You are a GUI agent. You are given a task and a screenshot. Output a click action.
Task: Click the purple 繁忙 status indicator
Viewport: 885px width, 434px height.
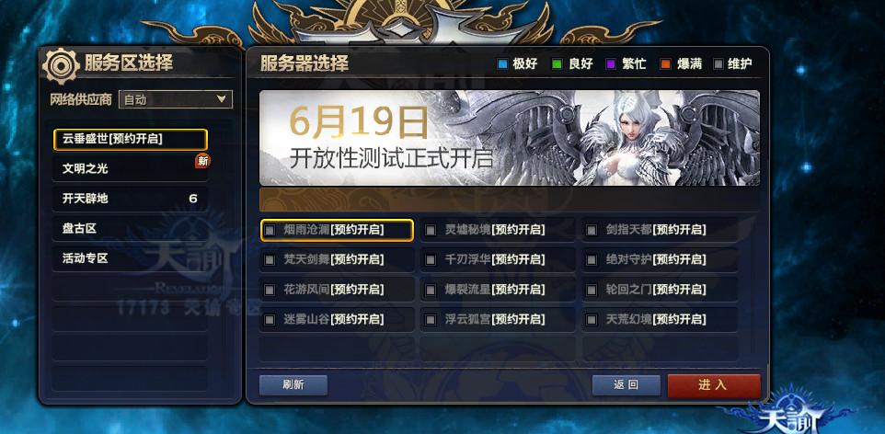(611, 63)
